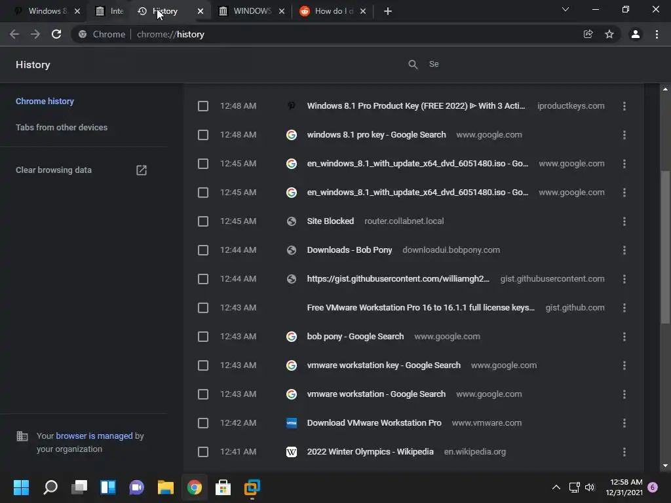Open the notification count badge
The height and width of the screenshot is (503, 671).
click(x=653, y=487)
